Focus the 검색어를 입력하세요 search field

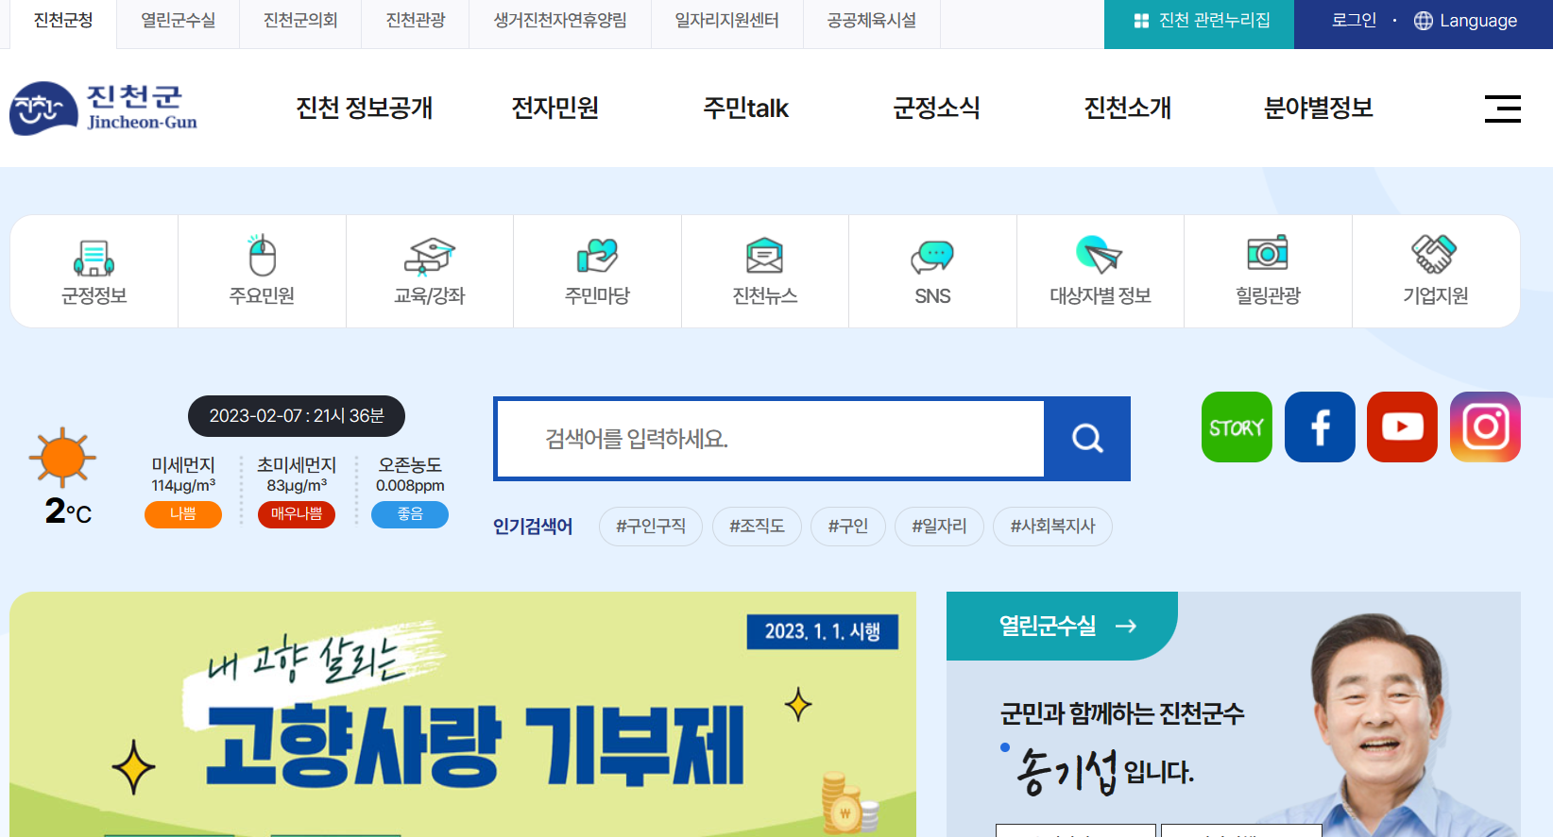(x=770, y=439)
